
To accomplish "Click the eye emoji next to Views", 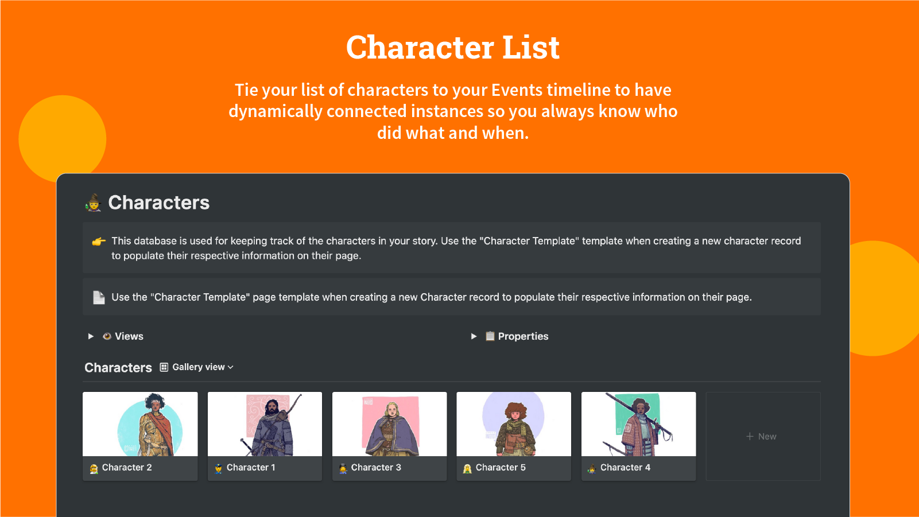I will tap(106, 336).
